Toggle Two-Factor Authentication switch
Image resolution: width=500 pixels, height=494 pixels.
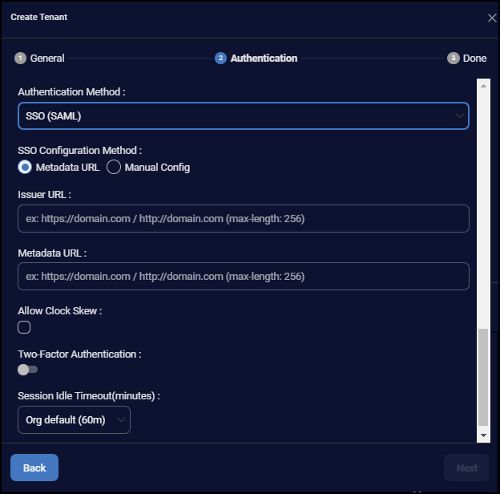(28, 370)
